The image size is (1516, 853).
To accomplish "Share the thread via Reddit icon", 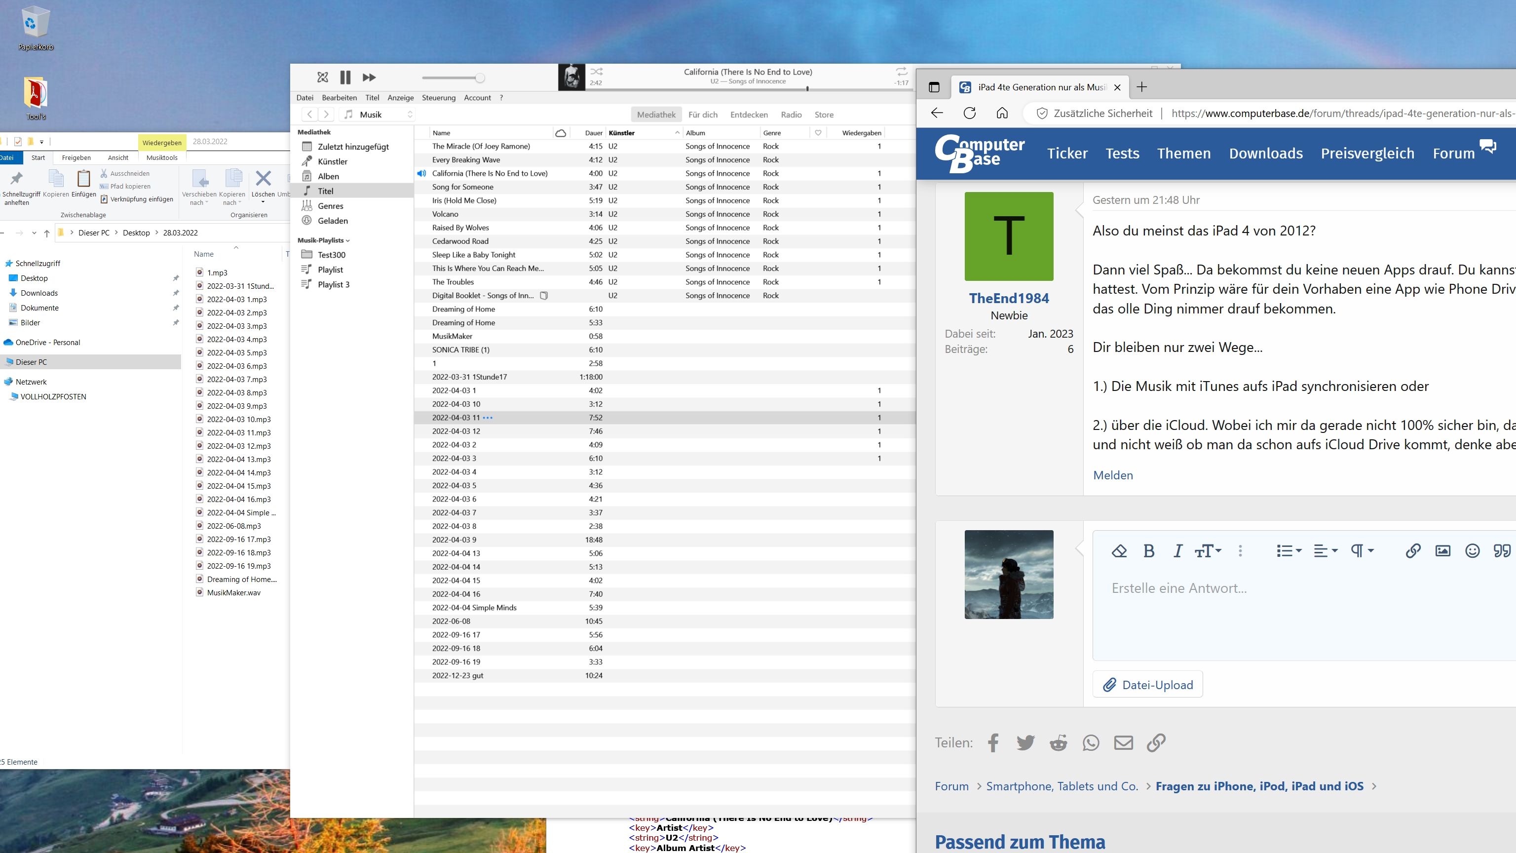I will click(1058, 743).
